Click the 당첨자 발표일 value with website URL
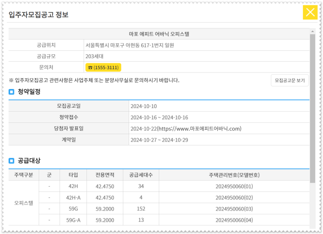Screen dimensions: 323x234 (x=186, y=129)
